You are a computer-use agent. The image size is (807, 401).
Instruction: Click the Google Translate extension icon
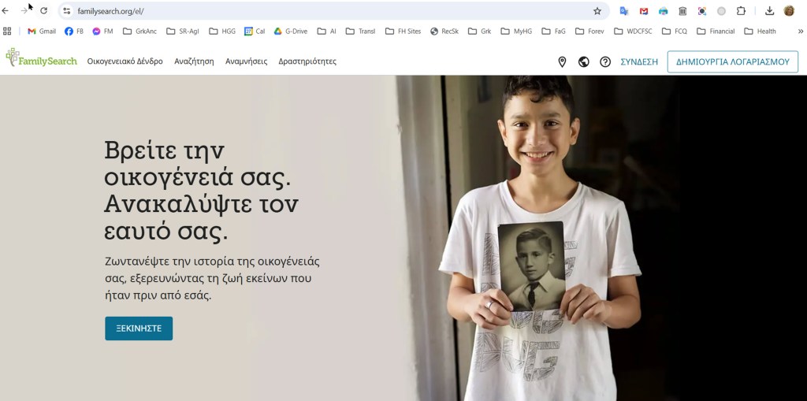click(x=624, y=11)
